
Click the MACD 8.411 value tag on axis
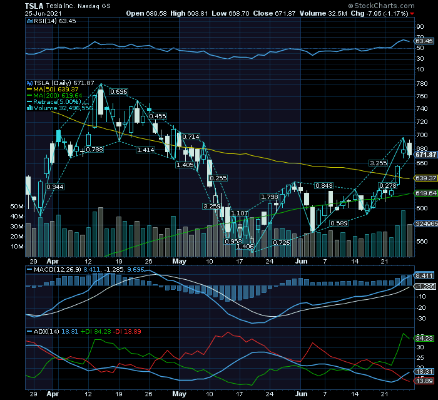424,276
